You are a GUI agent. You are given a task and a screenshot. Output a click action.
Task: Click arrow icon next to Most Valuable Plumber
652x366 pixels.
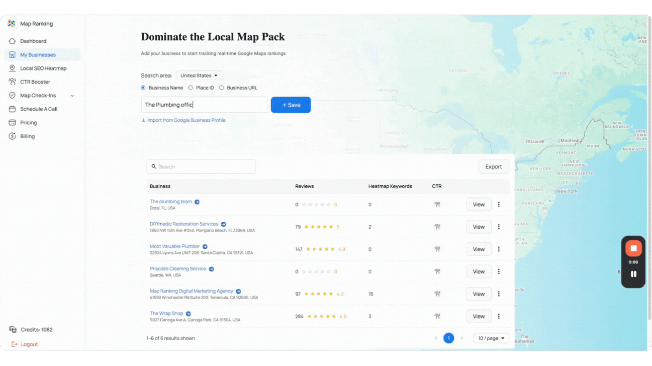pos(205,246)
